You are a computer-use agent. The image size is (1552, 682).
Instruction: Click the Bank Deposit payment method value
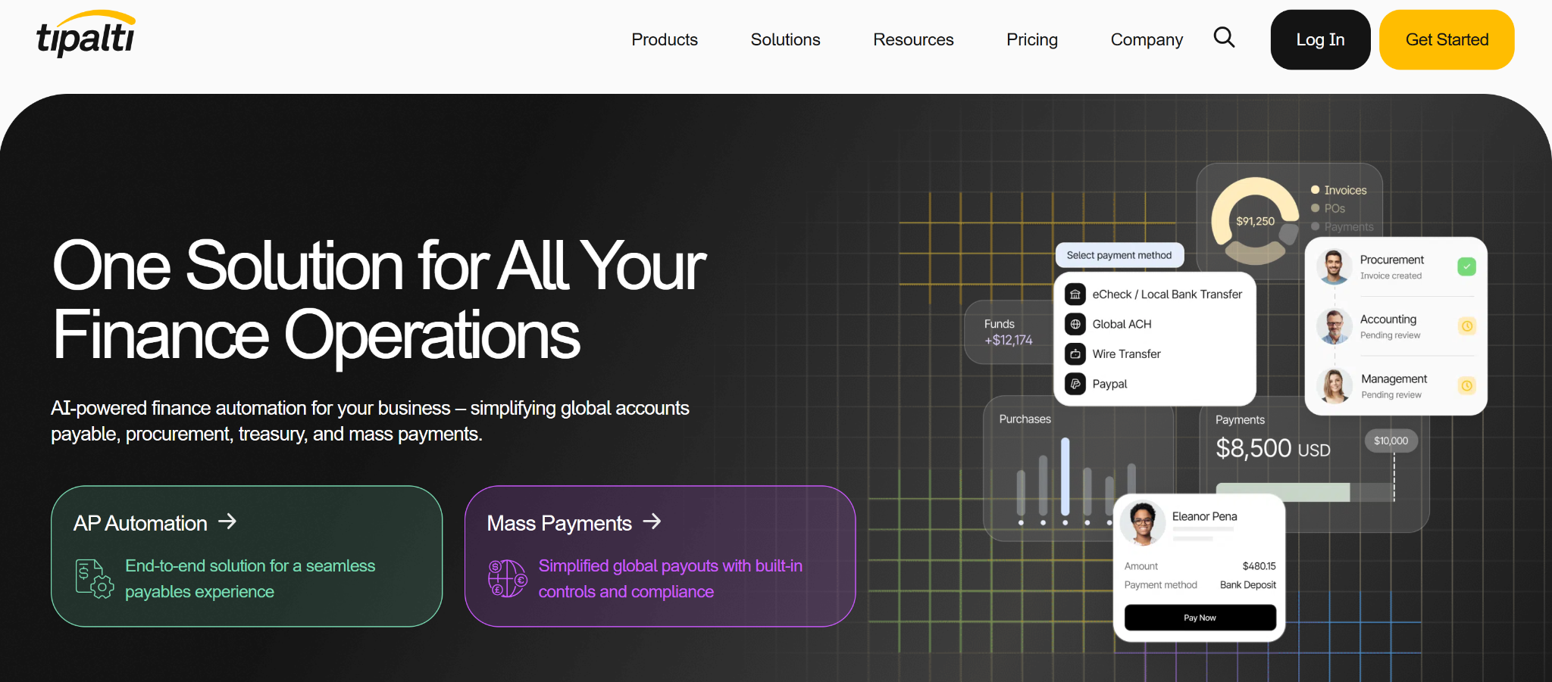(1247, 584)
